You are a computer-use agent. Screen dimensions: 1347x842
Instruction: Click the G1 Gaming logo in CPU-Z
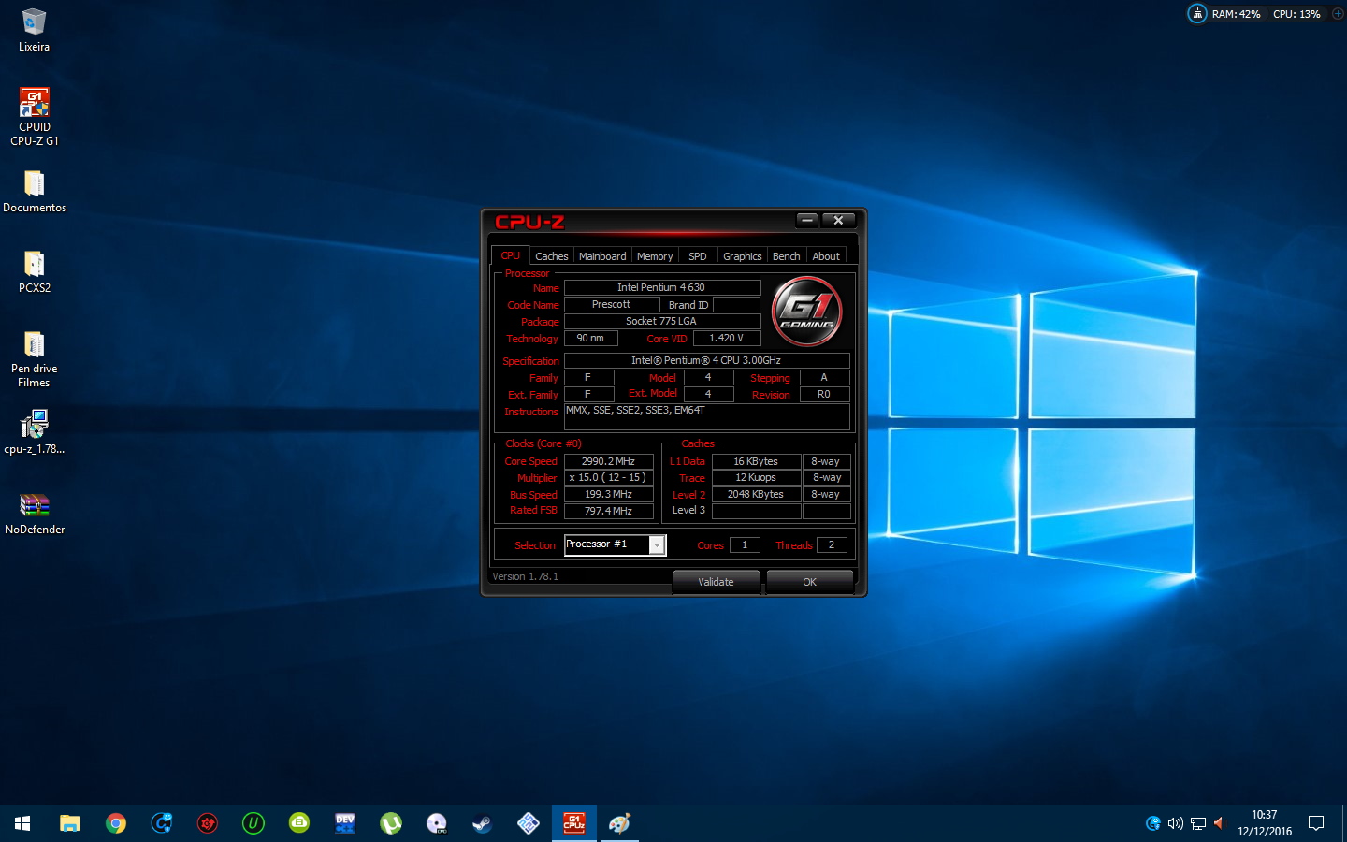pyautogui.click(x=806, y=312)
